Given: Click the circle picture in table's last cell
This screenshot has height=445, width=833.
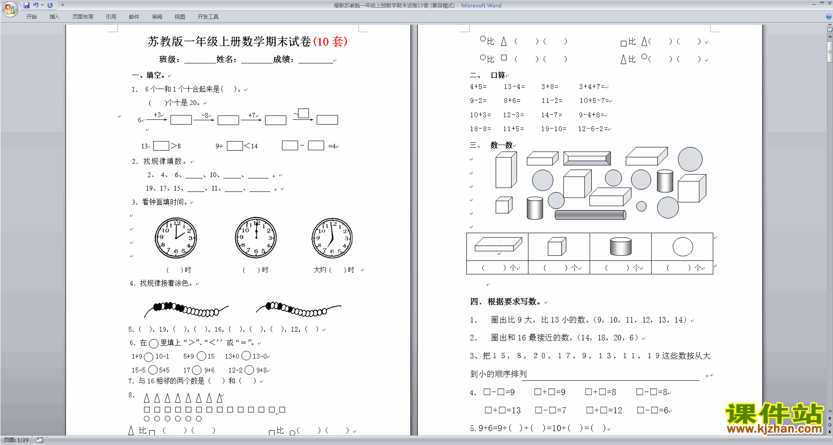Looking at the screenshot, I should (682, 247).
